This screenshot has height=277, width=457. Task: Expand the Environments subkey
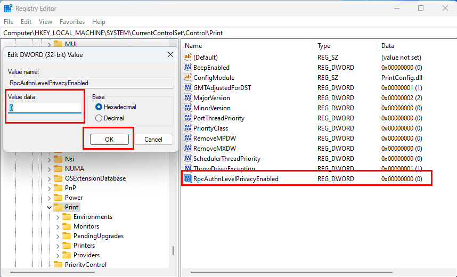tap(58, 217)
